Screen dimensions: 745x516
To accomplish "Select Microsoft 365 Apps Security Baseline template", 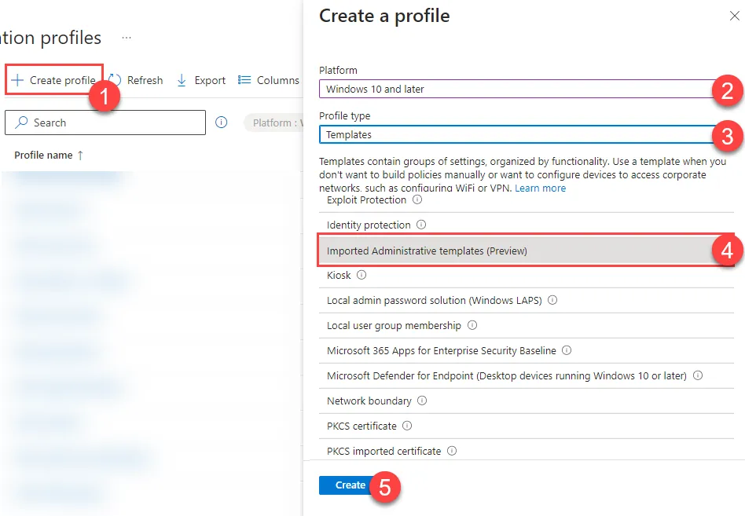I will [x=527, y=351].
